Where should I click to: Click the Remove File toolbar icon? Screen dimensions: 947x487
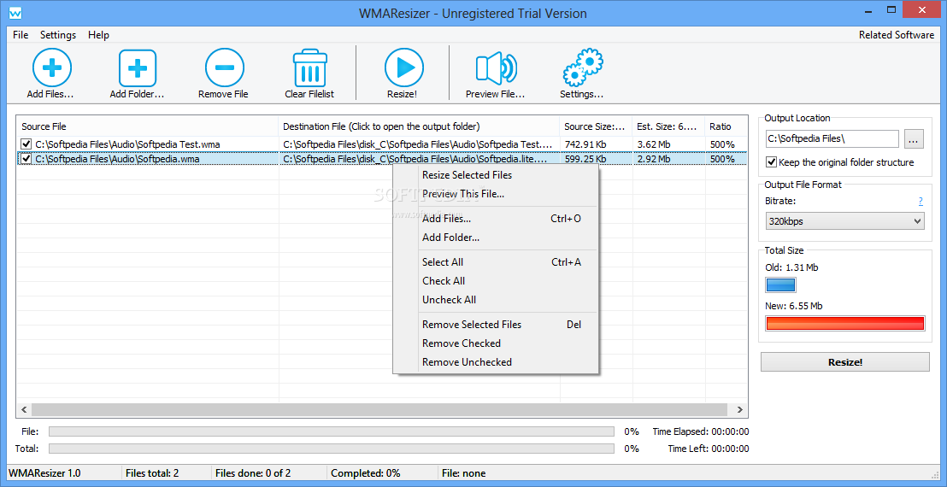pyautogui.click(x=224, y=67)
